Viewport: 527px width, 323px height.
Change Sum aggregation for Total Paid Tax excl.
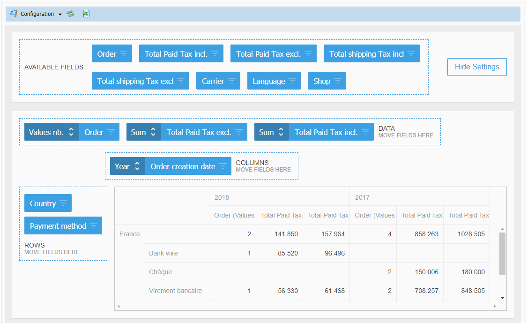pyautogui.click(x=152, y=132)
